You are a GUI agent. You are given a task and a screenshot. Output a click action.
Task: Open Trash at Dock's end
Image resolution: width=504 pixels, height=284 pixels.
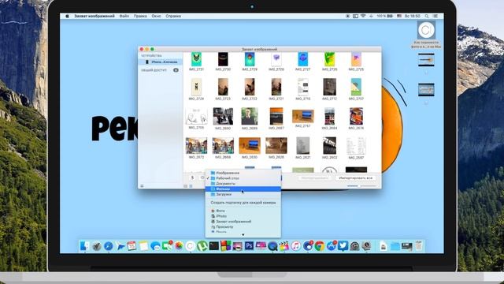(x=418, y=246)
